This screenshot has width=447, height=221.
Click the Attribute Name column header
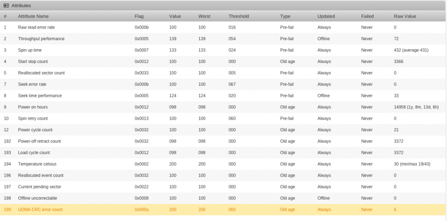pos(34,16)
